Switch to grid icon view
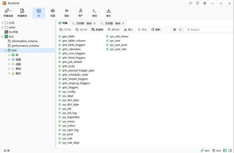Image resolution: width=234 pixels, height=153 pixels. (174, 30)
